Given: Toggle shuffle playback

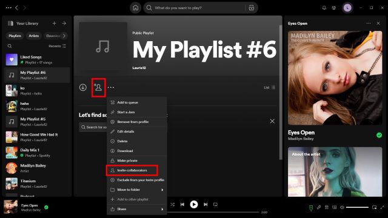Looking at the screenshot, I should click(x=172, y=205).
